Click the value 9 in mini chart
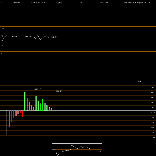This screenshot has width=156, height=156. pyautogui.click(x=100, y=148)
